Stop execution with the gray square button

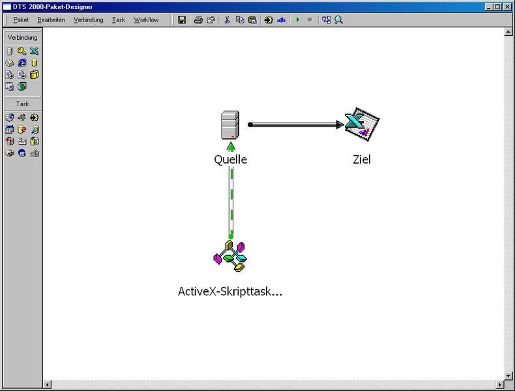click(x=310, y=20)
